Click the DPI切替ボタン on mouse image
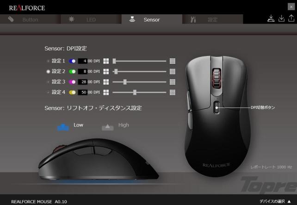The image size is (297, 205). [217, 107]
